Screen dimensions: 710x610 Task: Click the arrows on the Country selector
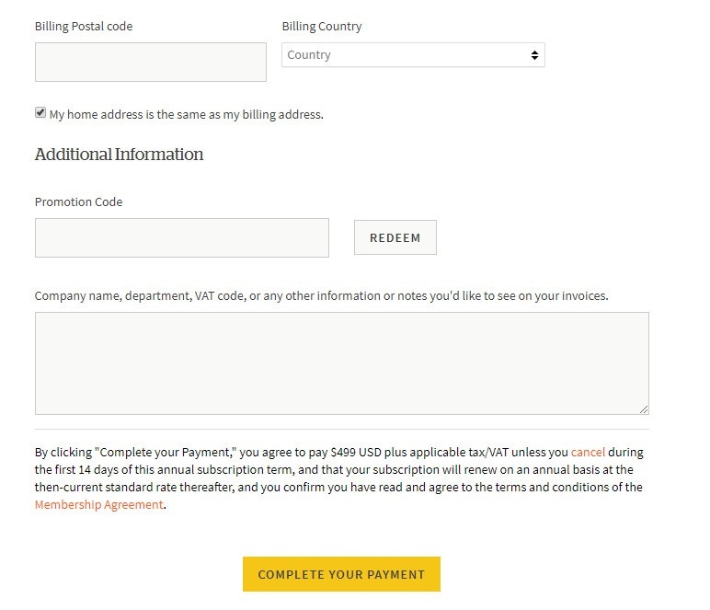pos(534,55)
